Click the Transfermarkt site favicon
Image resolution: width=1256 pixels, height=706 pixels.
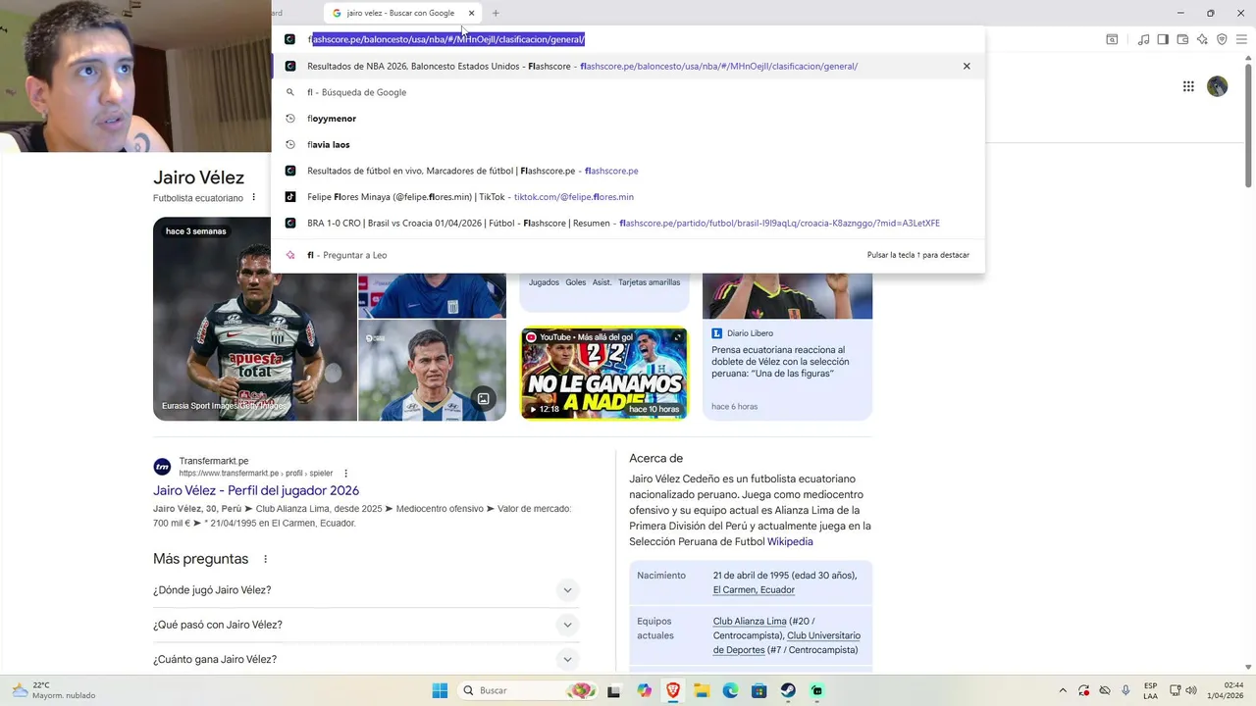coord(162,467)
